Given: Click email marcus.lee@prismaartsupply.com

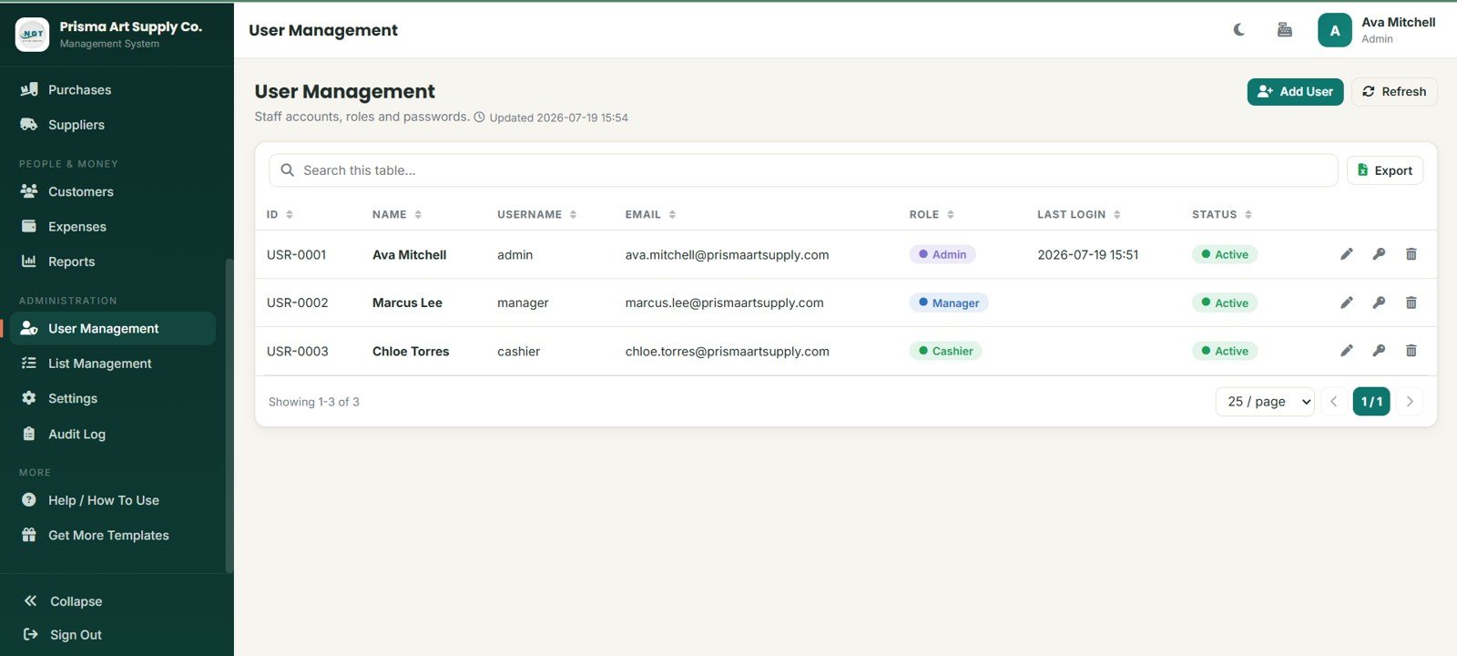Looking at the screenshot, I should pos(724,302).
